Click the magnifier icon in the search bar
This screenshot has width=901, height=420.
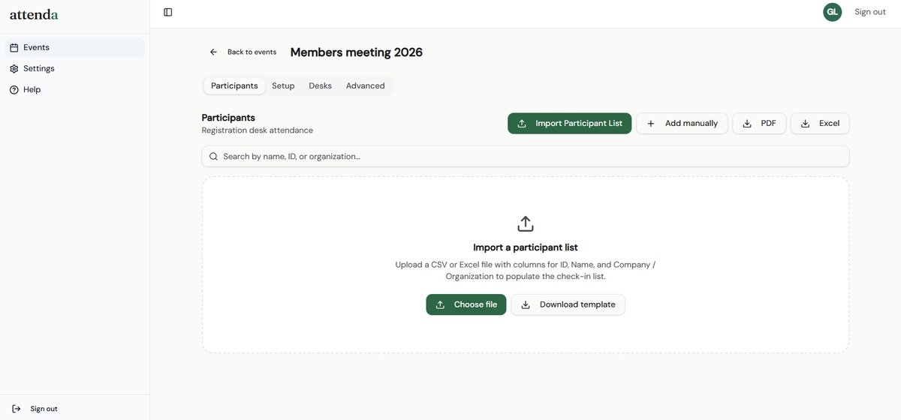click(213, 156)
